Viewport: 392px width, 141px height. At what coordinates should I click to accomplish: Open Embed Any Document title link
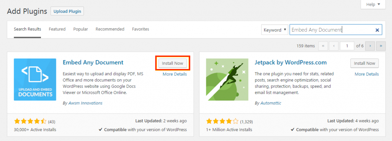click(93, 62)
